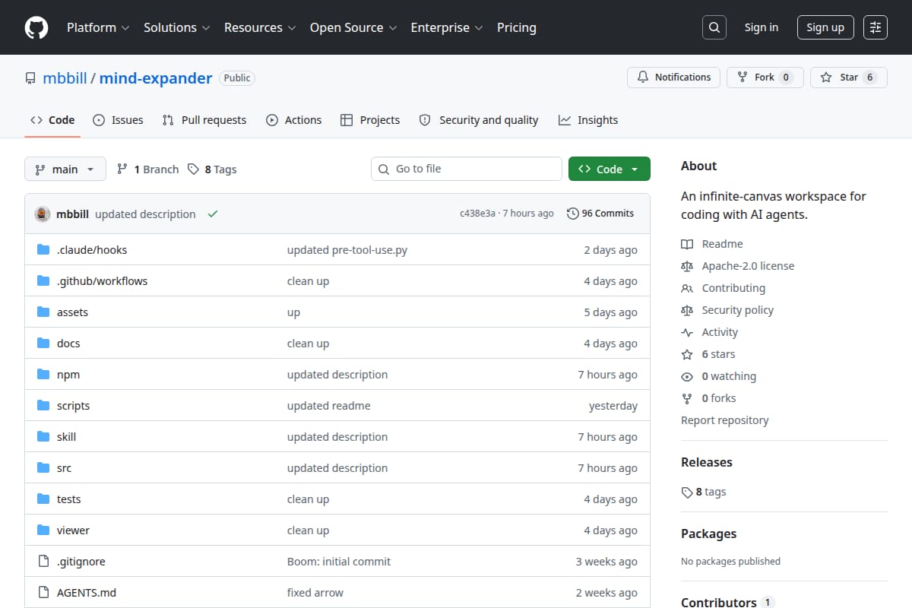Switch to the Pull requests tab
This screenshot has width=912, height=608.
point(204,120)
